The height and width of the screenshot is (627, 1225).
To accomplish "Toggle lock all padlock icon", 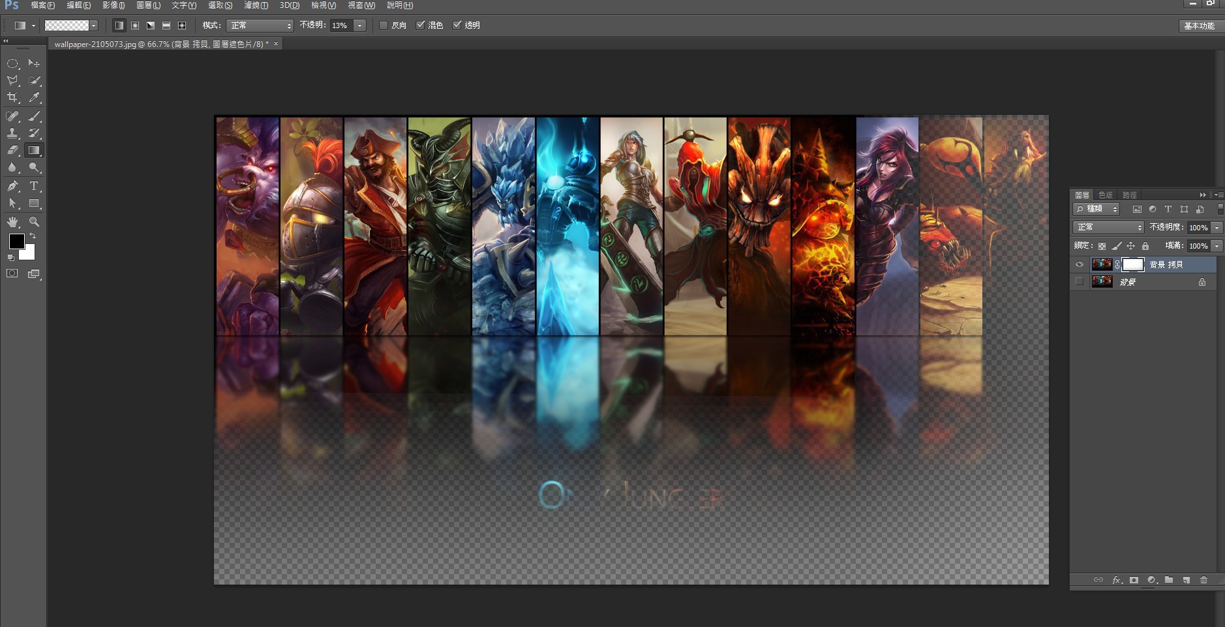I will click(x=1145, y=246).
